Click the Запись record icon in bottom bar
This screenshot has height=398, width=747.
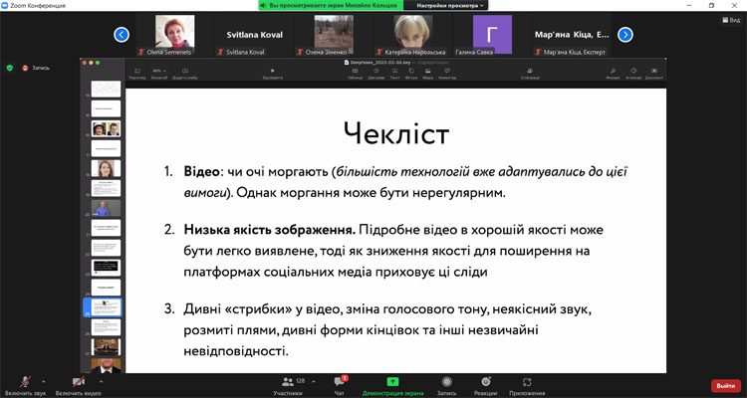446,385
